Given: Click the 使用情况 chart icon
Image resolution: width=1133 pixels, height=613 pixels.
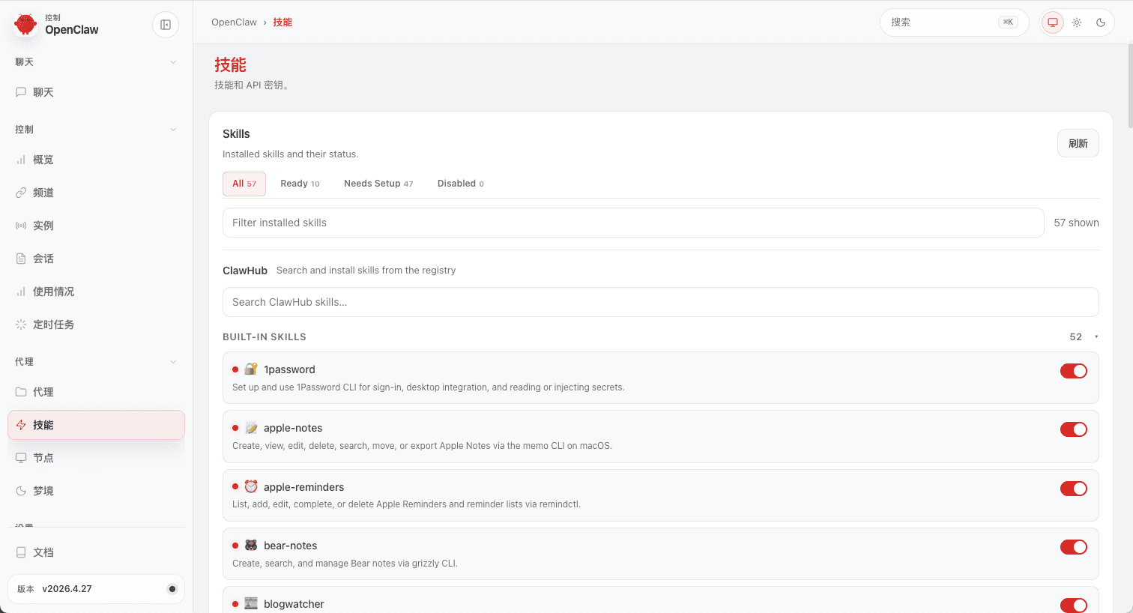Looking at the screenshot, I should click(x=21, y=292).
